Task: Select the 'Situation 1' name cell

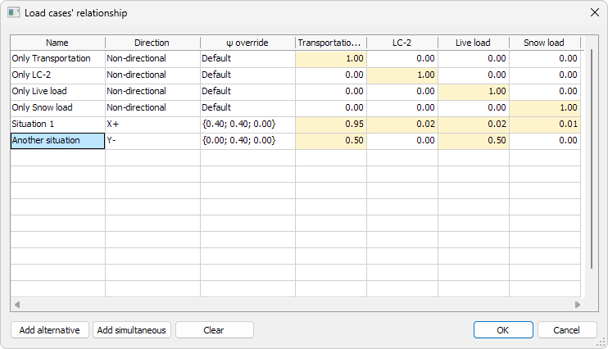Action: (x=58, y=124)
